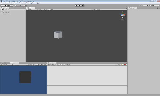This screenshot has width=160, height=96.
Task: Open the Free Aspect dropdown
Action: coord(7,65)
